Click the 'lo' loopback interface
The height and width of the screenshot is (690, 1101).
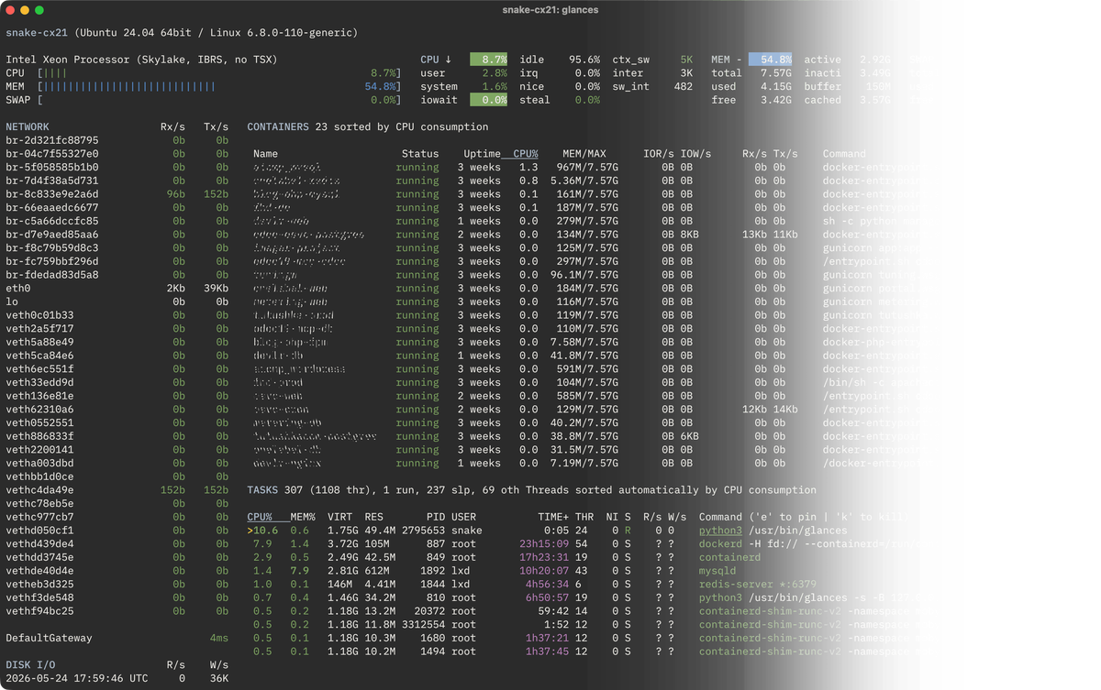[12, 301]
